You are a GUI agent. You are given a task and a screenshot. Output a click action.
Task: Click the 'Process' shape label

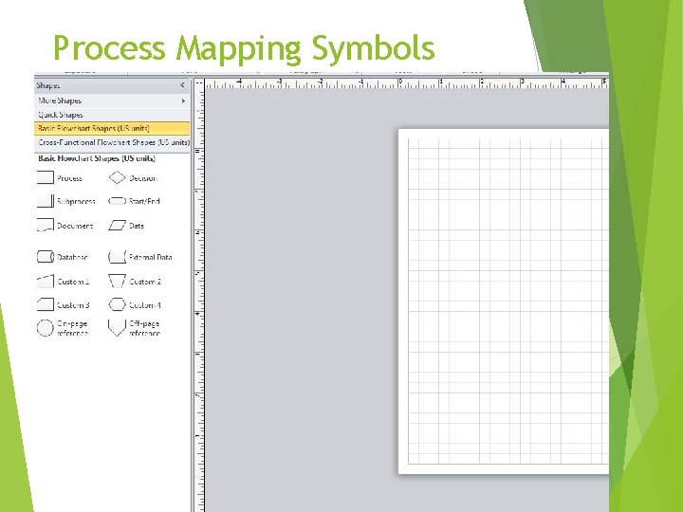click(69, 178)
